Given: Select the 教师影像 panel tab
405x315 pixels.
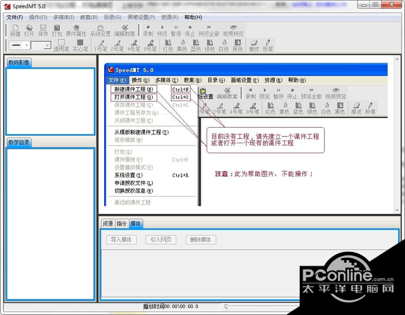Looking at the screenshot, I should [19, 62].
